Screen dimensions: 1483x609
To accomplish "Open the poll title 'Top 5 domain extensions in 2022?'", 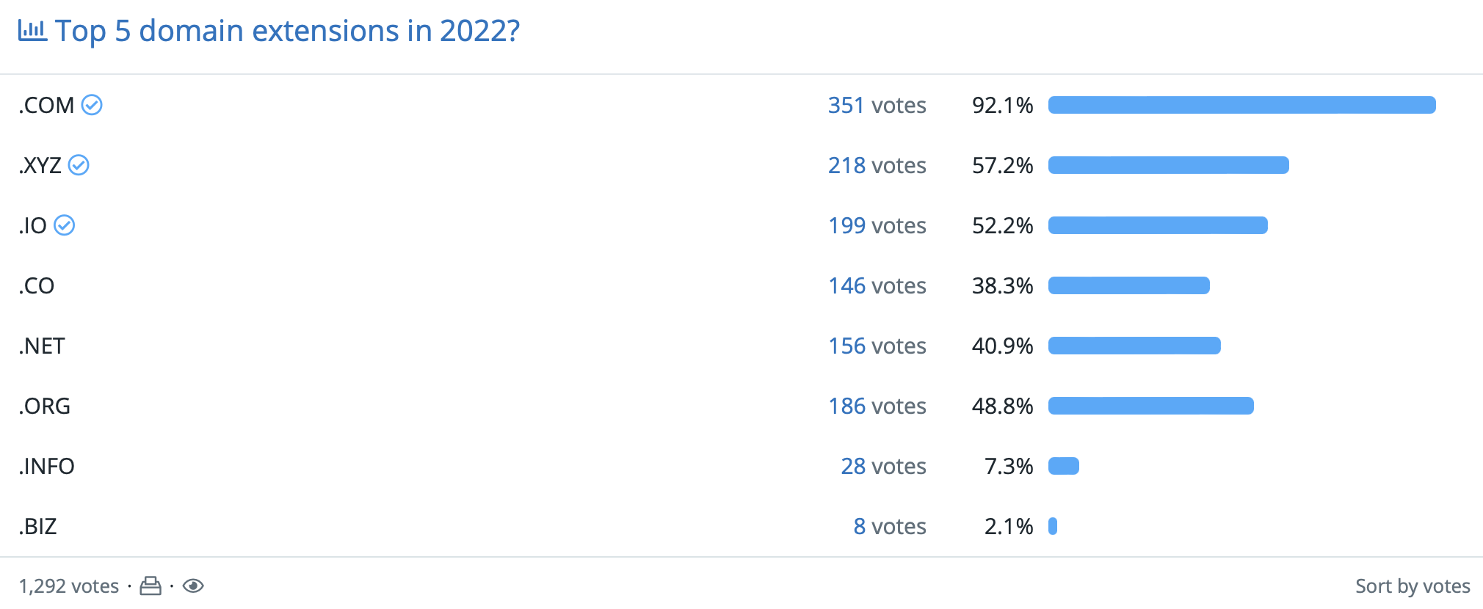I will (x=287, y=31).
